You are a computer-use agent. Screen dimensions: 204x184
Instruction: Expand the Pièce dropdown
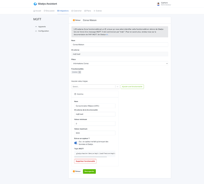120,63
